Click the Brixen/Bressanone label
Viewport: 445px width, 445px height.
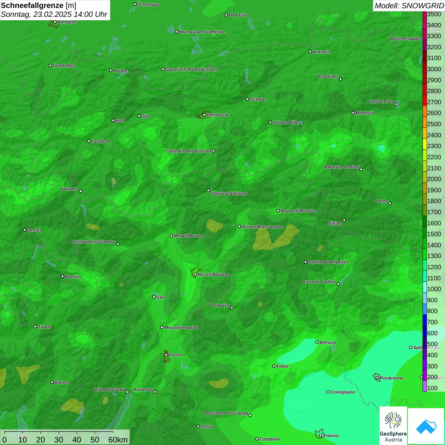click(262, 227)
